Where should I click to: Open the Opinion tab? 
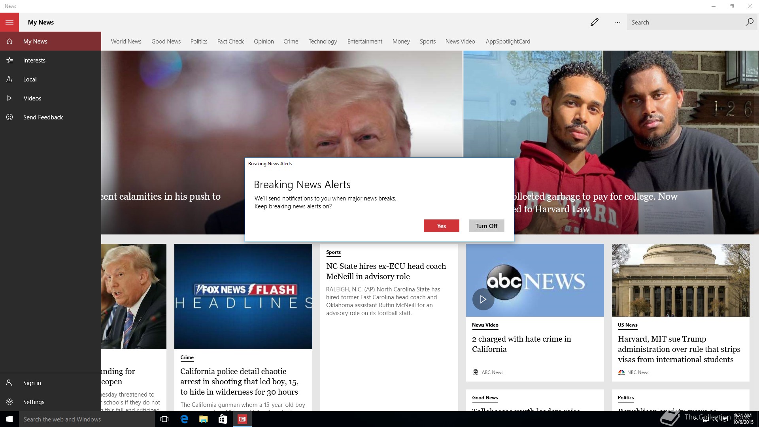pyautogui.click(x=264, y=42)
